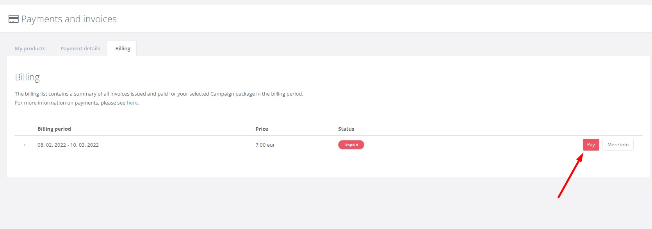The height and width of the screenshot is (229, 652).
Task: Select the Billing tab
Action: (123, 49)
